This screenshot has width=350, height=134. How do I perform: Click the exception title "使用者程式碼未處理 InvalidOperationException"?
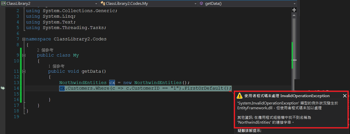pos(287,96)
